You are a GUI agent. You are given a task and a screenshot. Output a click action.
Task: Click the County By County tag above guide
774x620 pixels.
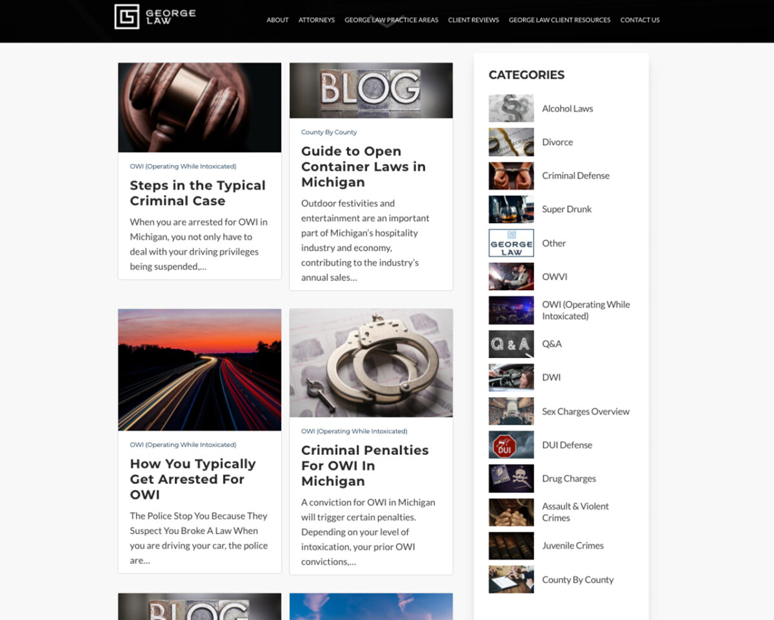point(329,132)
